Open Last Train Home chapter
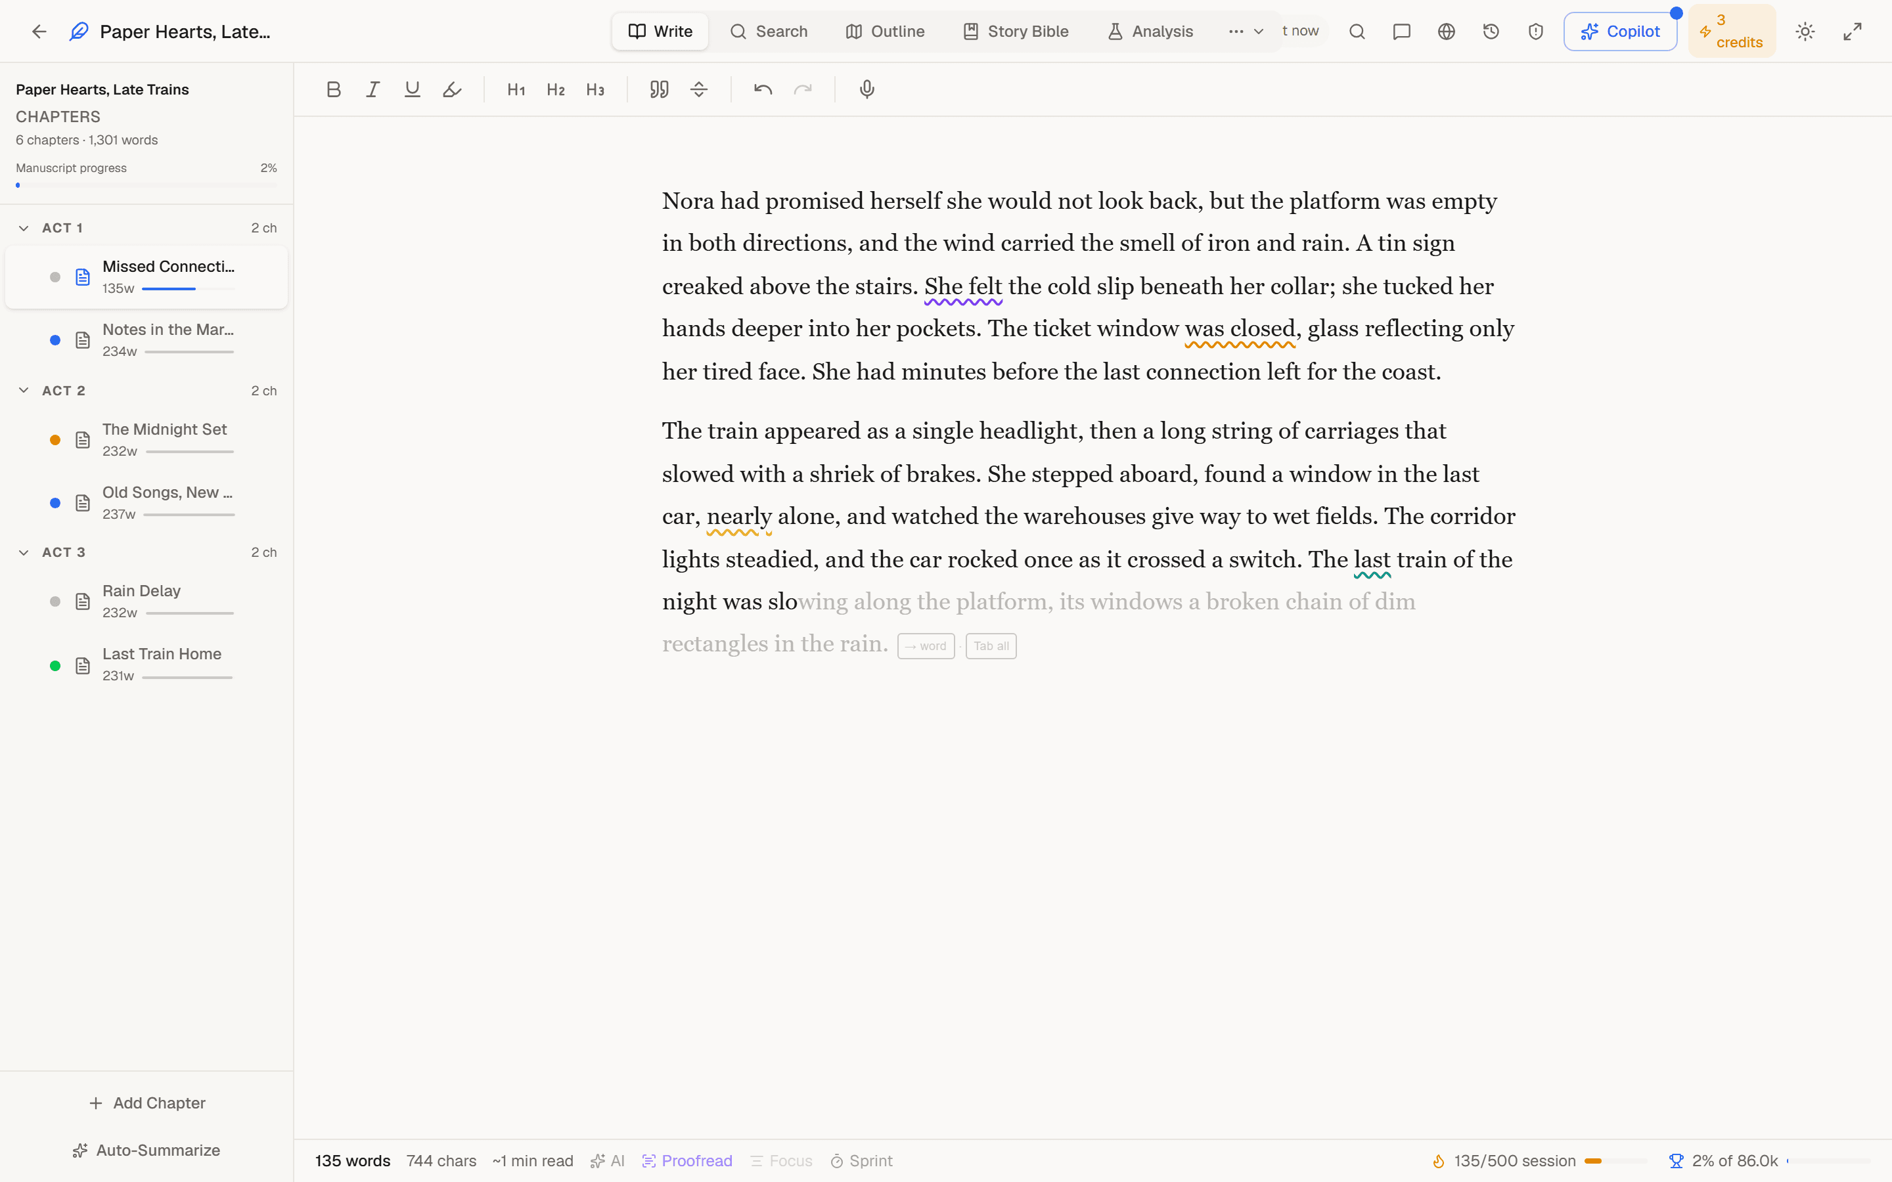 (146, 665)
